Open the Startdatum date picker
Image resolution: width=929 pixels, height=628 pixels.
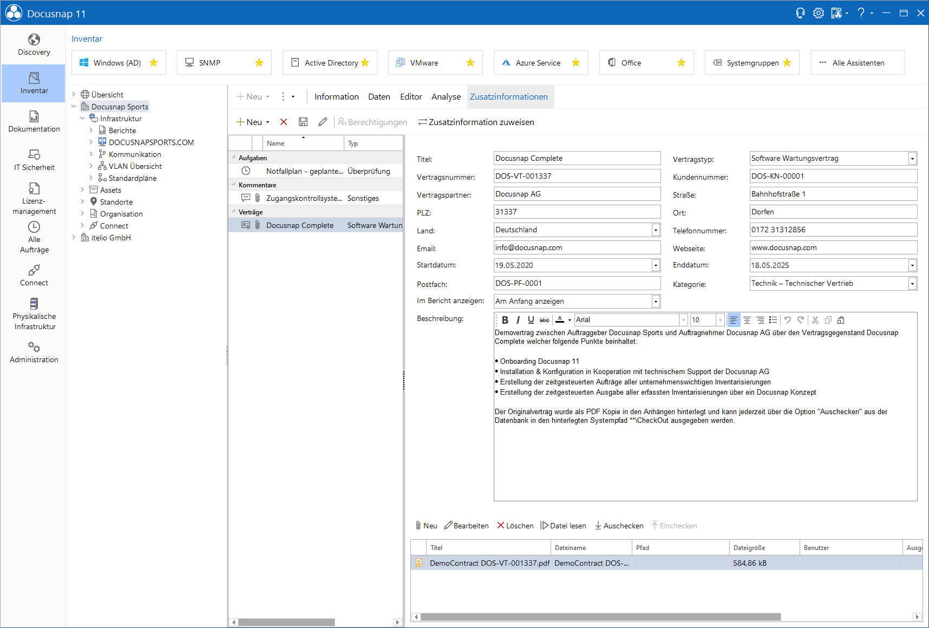pos(656,266)
